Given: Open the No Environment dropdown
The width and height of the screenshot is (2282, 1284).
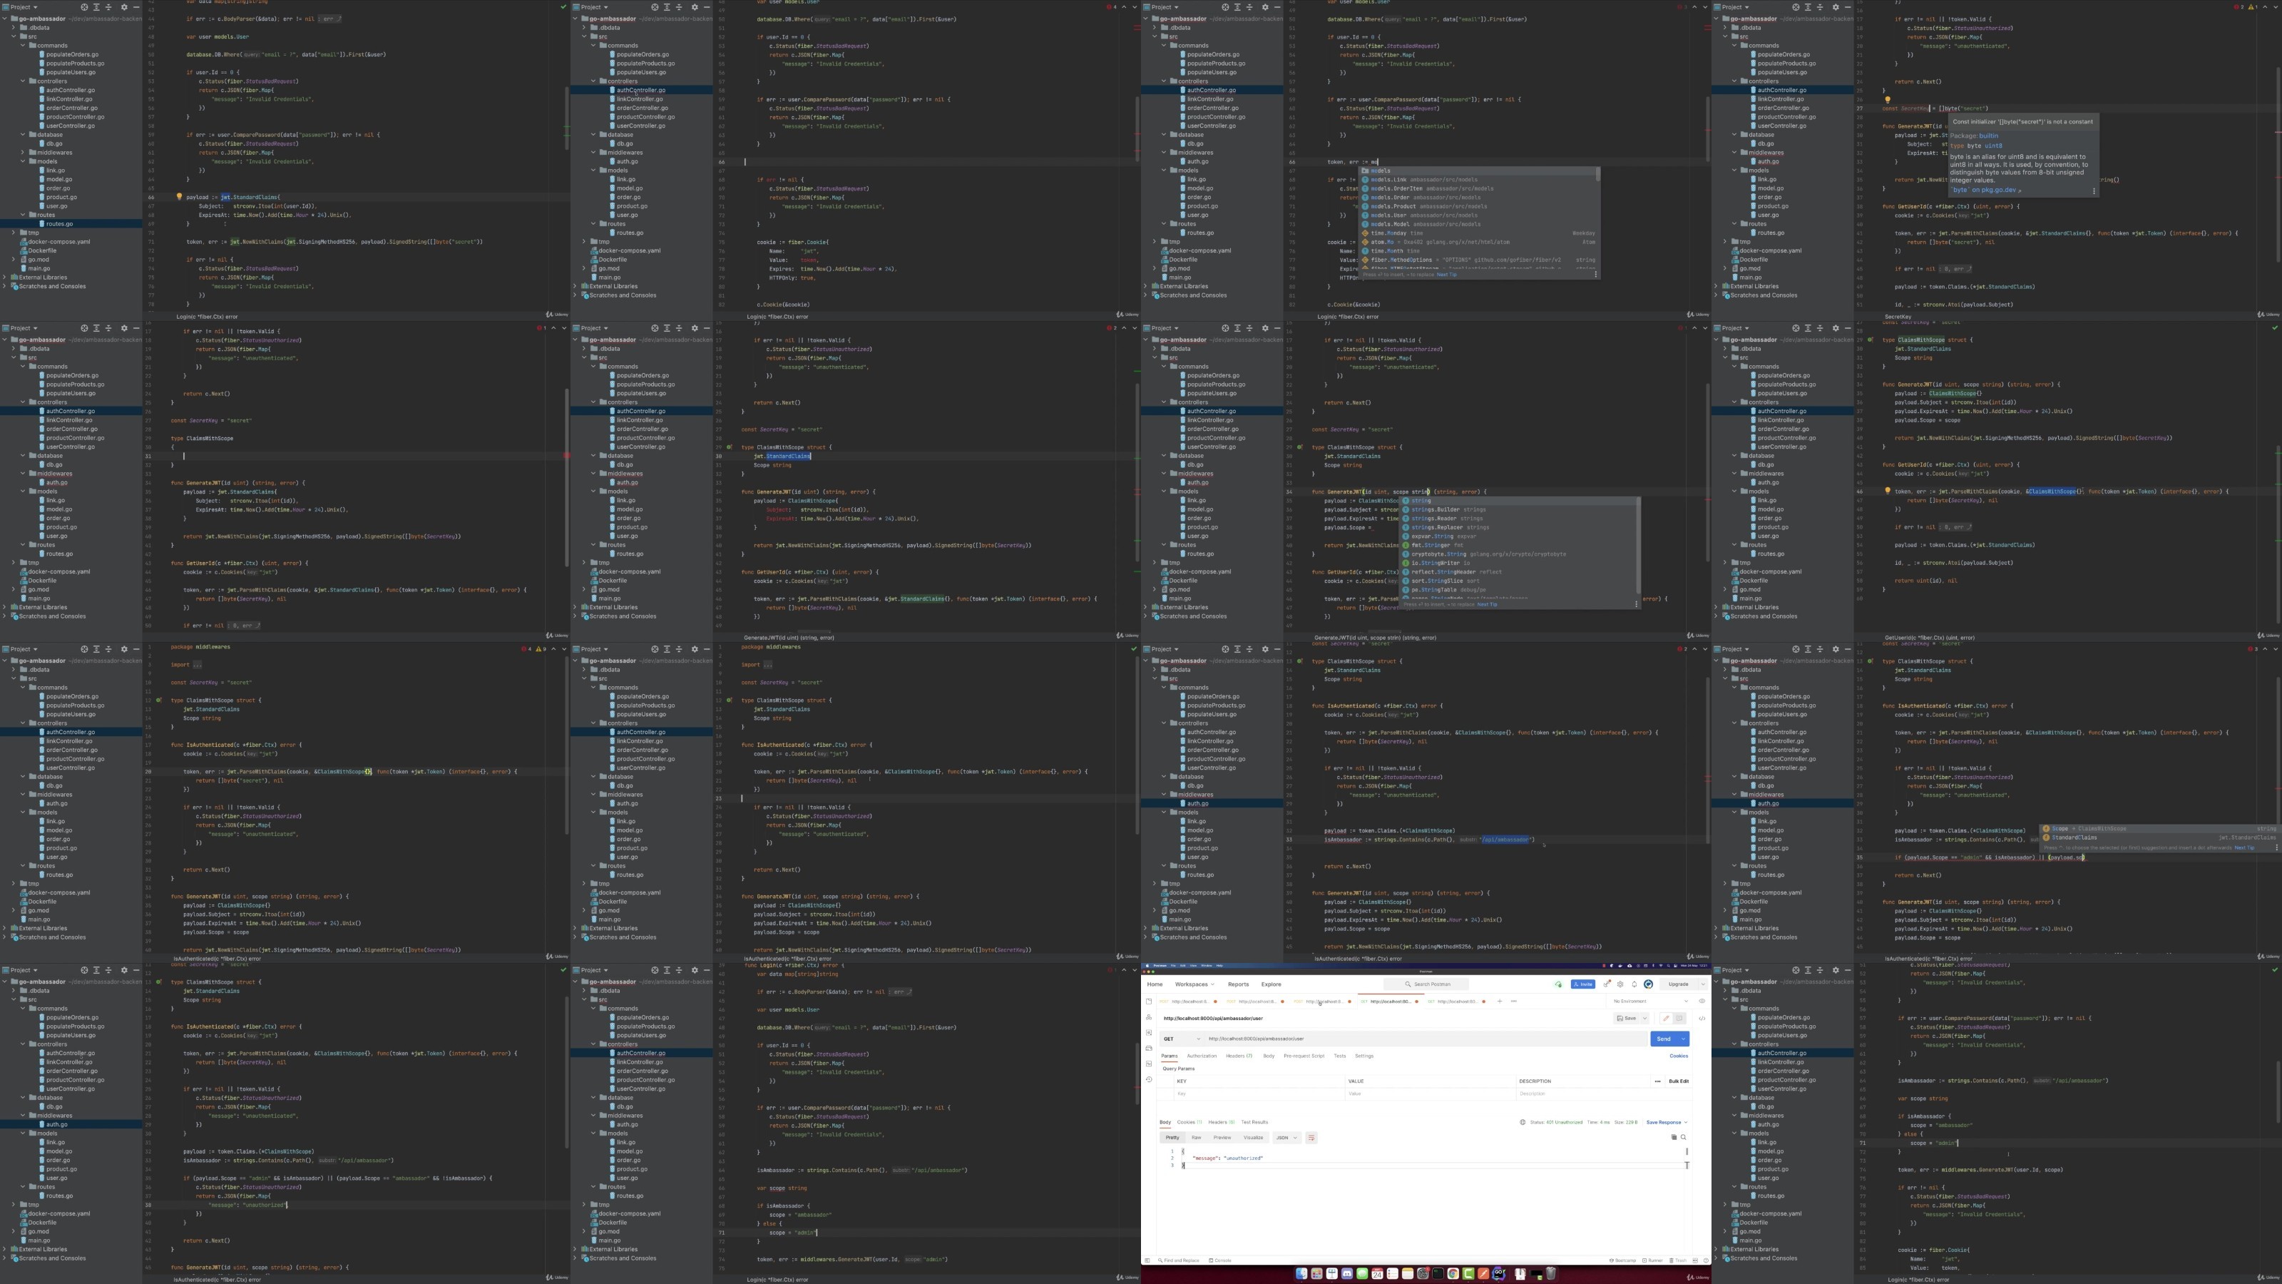Looking at the screenshot, I should [x=1650, y=1002].
